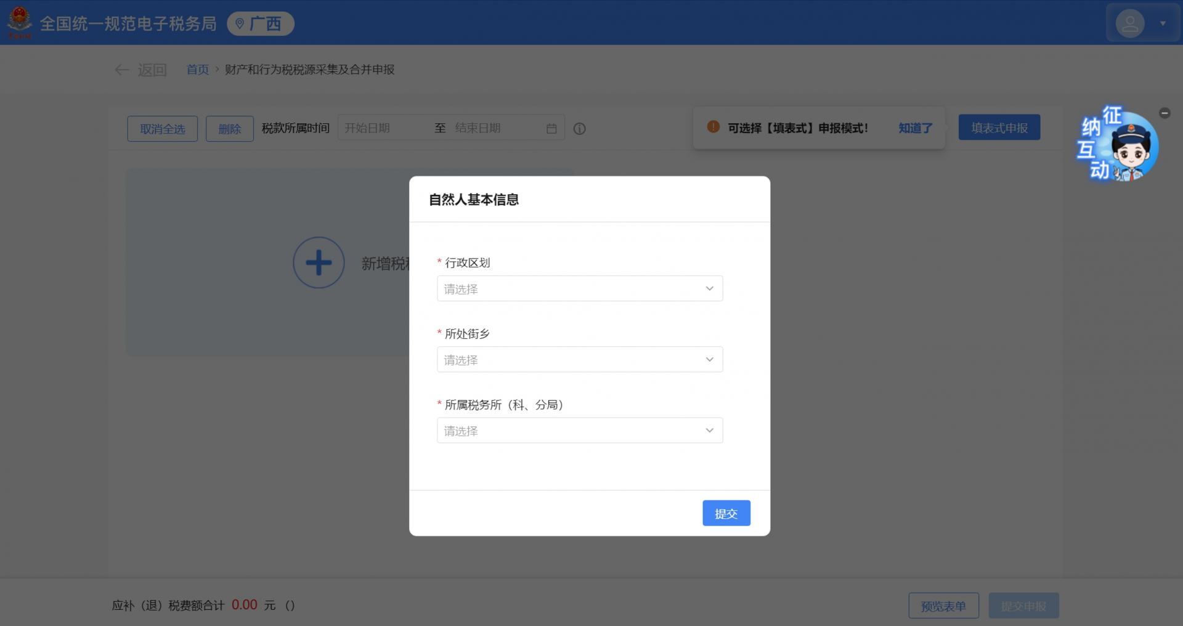Dismiss the notification with 知道了
This screenshot has width=1183, height=626.
click(x=914, y=128)
